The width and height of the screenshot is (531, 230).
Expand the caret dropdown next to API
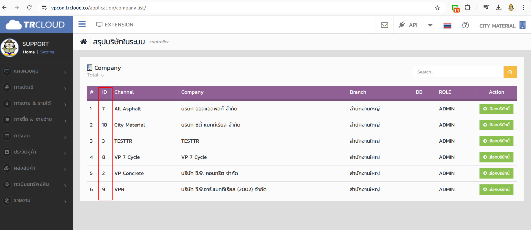click(430, 25)
